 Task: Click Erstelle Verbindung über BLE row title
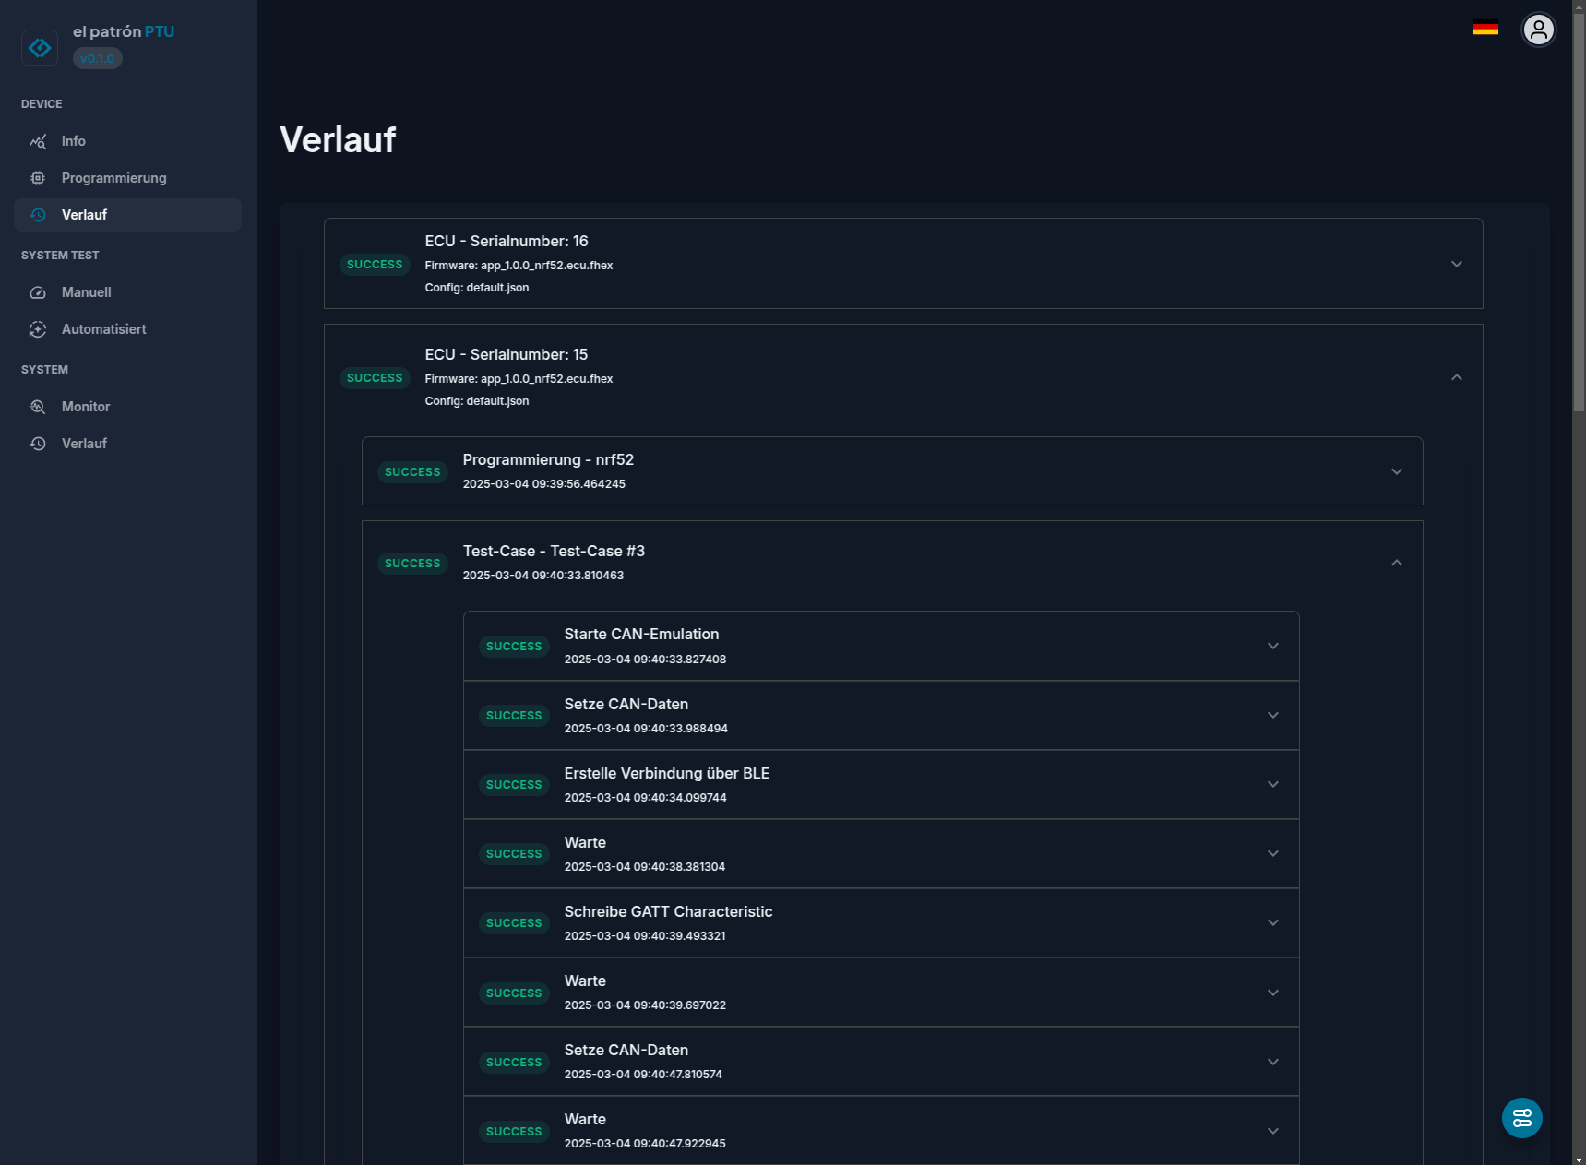coord(666,773)
